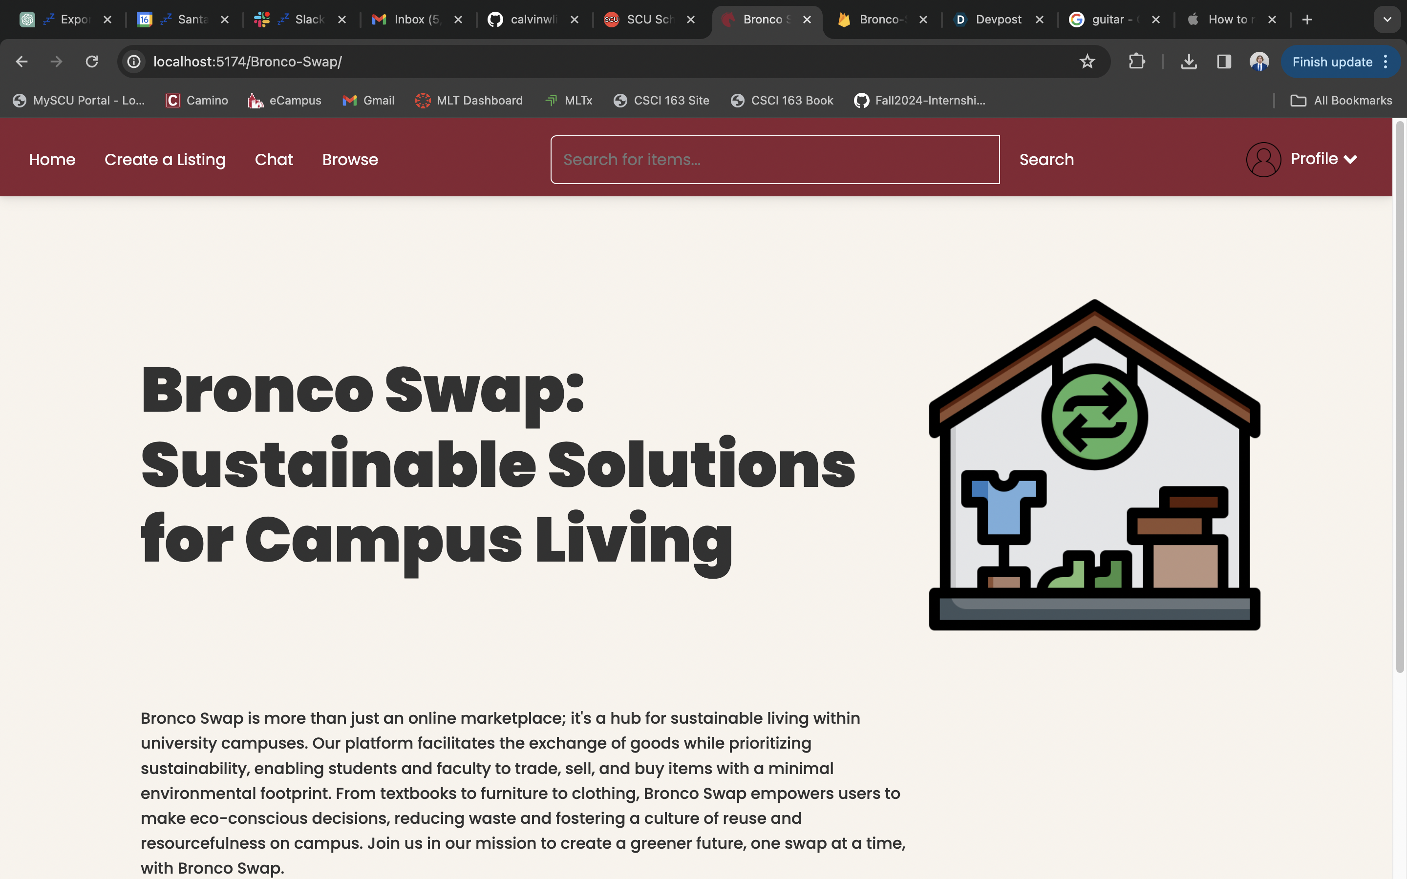Click the Bronco Swap house logo image
This screenshot has width=1407, height=879.
(1094, 465)
